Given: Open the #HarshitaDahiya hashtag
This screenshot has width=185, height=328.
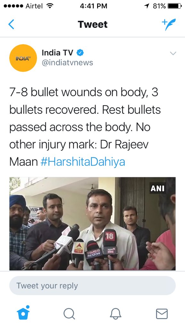Looking at the screenshot, I should point(83,162).
